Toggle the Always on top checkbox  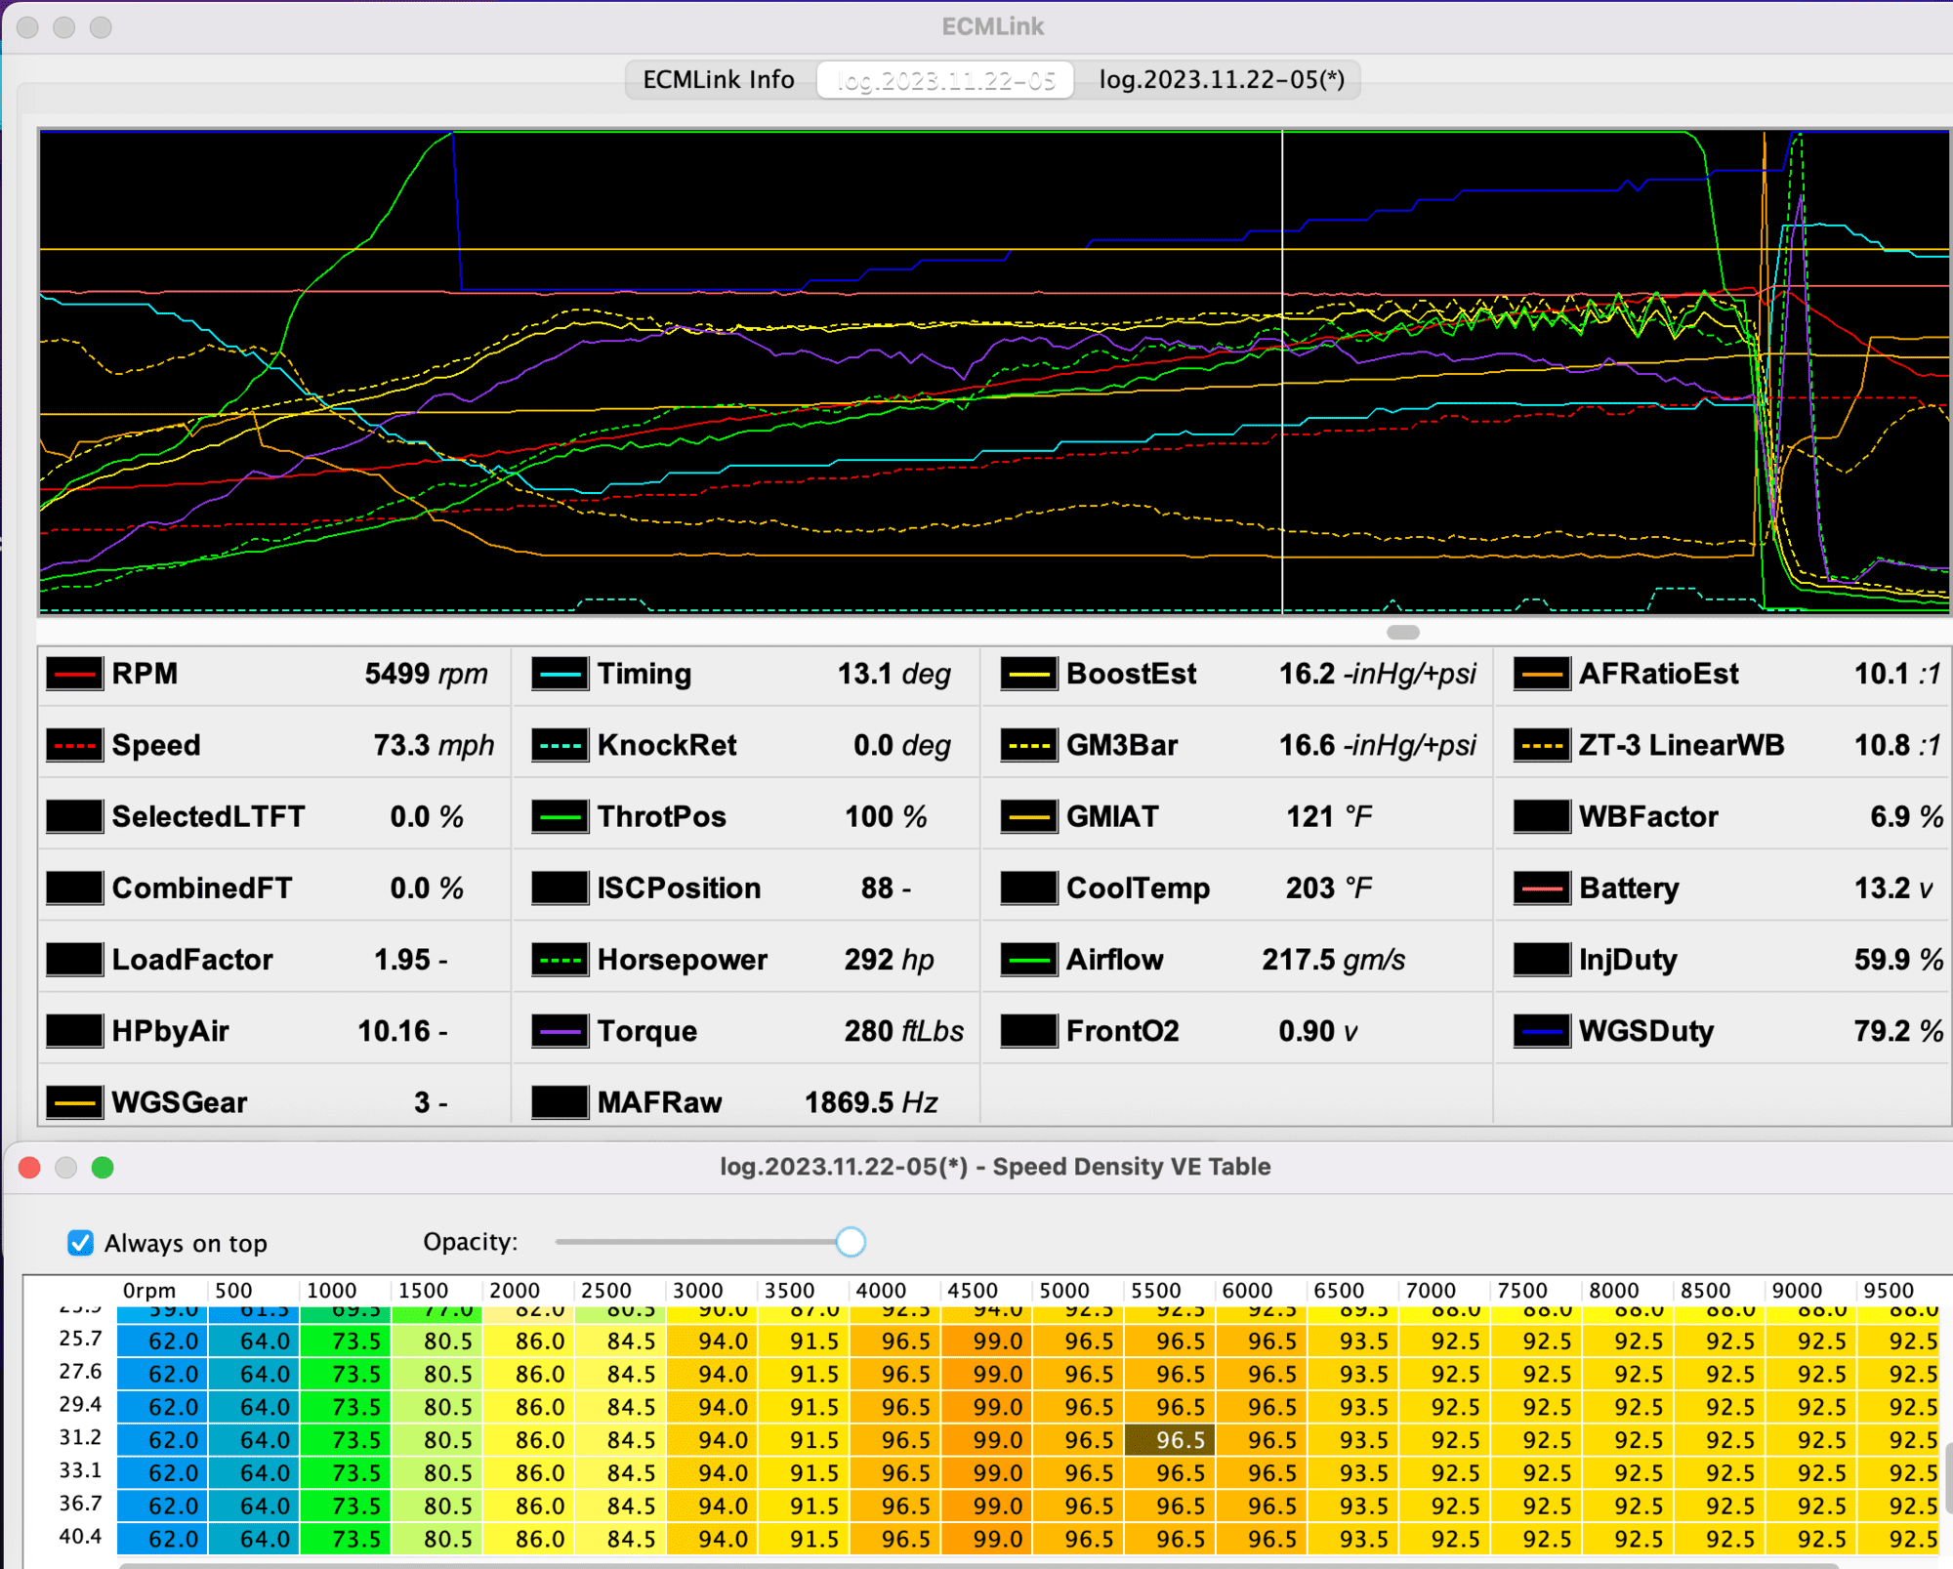[81, 1243]
